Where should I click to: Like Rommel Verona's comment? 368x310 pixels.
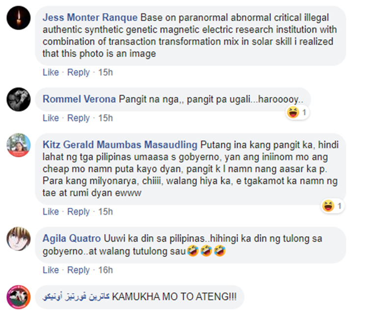51,118
